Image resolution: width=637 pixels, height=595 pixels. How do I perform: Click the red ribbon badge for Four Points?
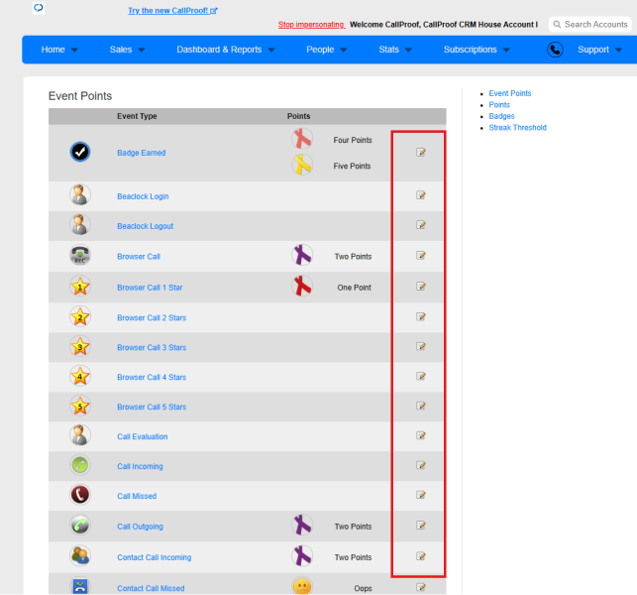[302, 139]
